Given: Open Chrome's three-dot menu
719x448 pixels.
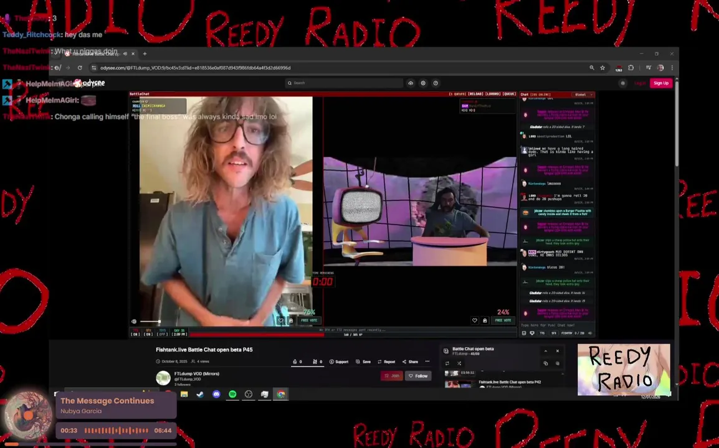Looking at the screenshot, I should pyautogui.click(x=672, y=68).
